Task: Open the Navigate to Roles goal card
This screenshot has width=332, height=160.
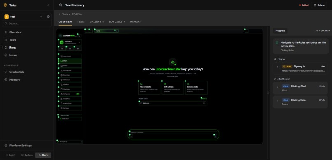Action: [300, 46]
